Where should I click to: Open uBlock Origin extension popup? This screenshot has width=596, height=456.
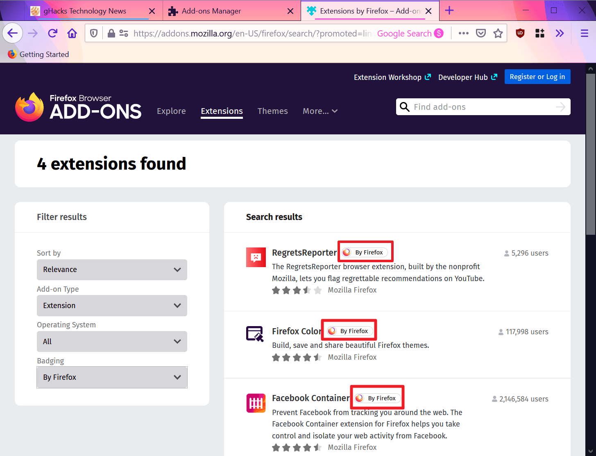click(520, 34)
